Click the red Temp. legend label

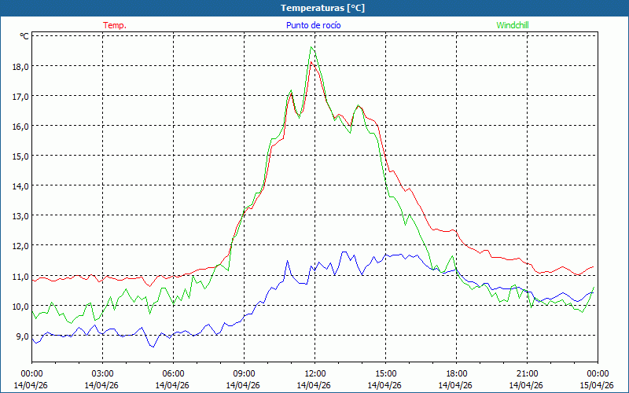coord(115,25)
